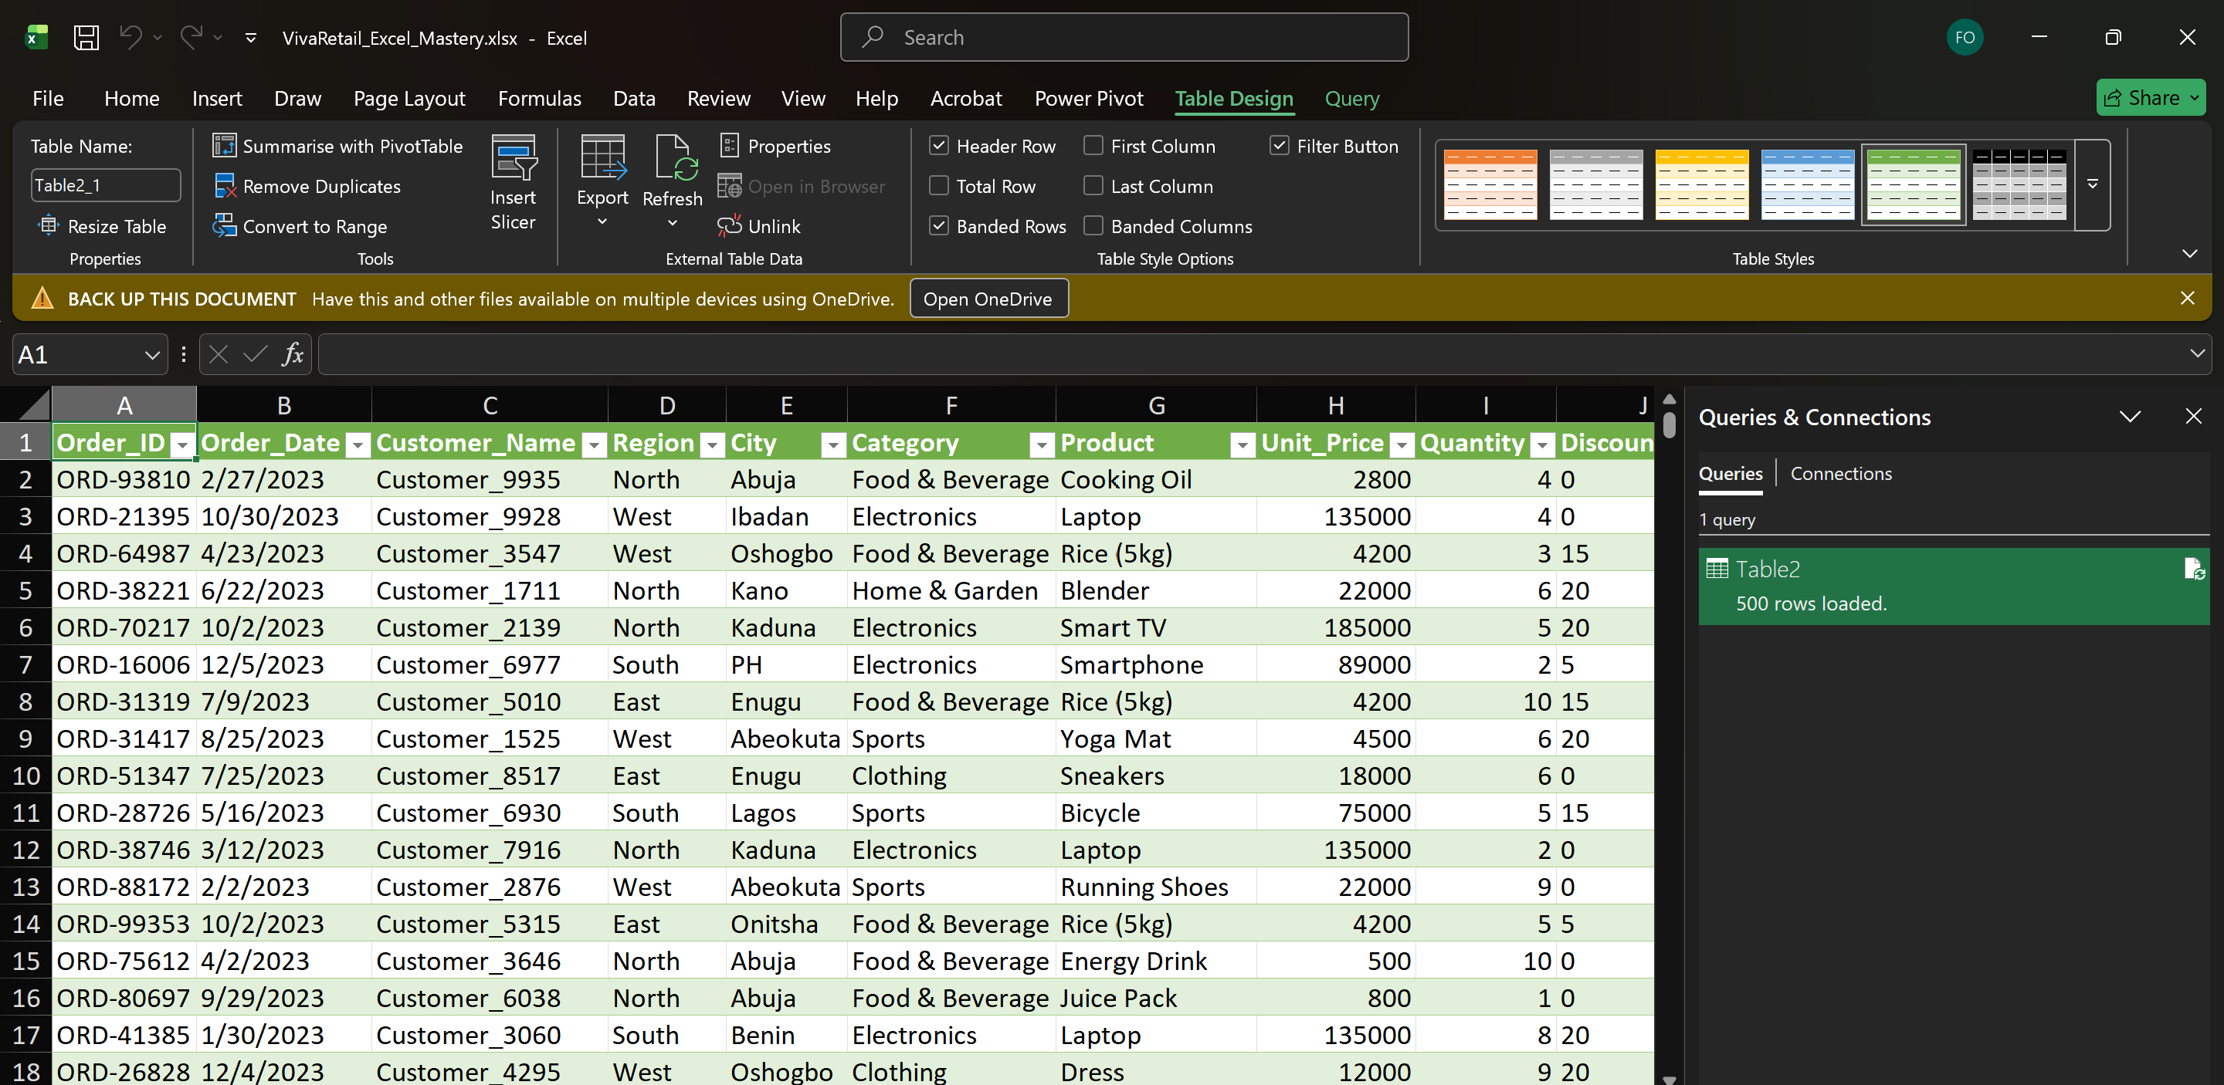Enable the Total Row checkbox
The height and width of the screenshot is (1085, 2224).
click(938, 185)
